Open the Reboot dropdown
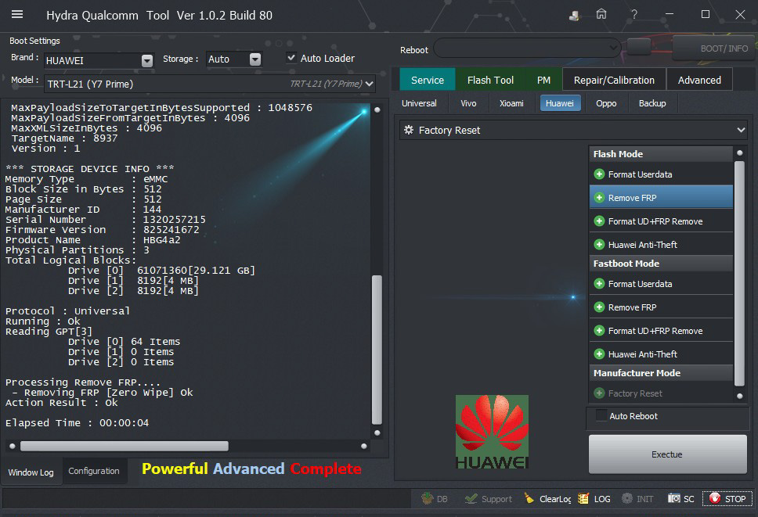Screen dimensions: 758x517 pyautogui.click(x=528, y=48)
